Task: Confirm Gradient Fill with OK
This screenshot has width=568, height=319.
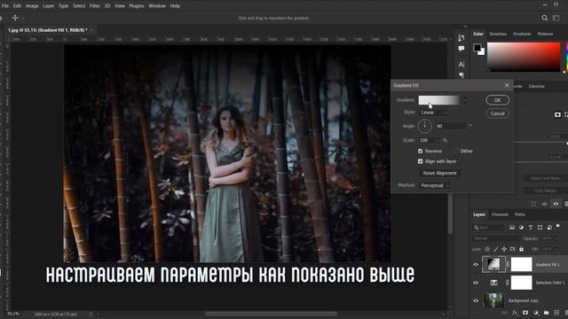Action: 497,100
